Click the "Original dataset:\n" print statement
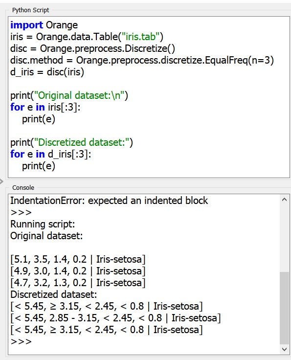 coord(69,95)
